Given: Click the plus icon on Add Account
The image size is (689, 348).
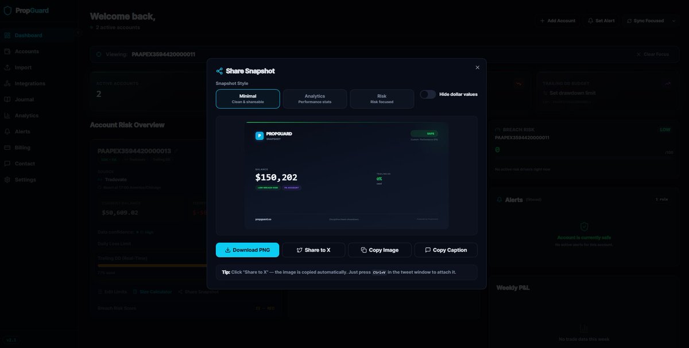Looking at the screenshot, I should point(543,21).
